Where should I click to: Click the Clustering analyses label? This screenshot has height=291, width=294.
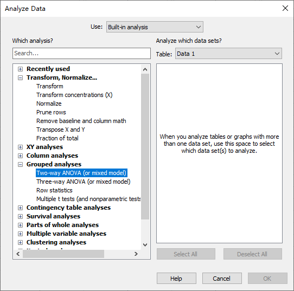tap(56, 242)
